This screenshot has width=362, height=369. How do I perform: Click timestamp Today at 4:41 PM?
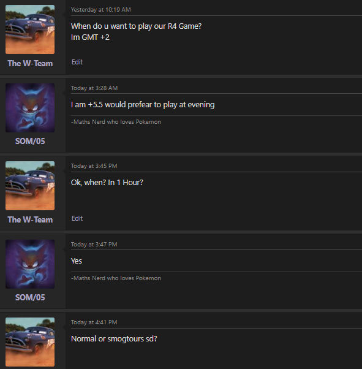(x=94, y=322)
